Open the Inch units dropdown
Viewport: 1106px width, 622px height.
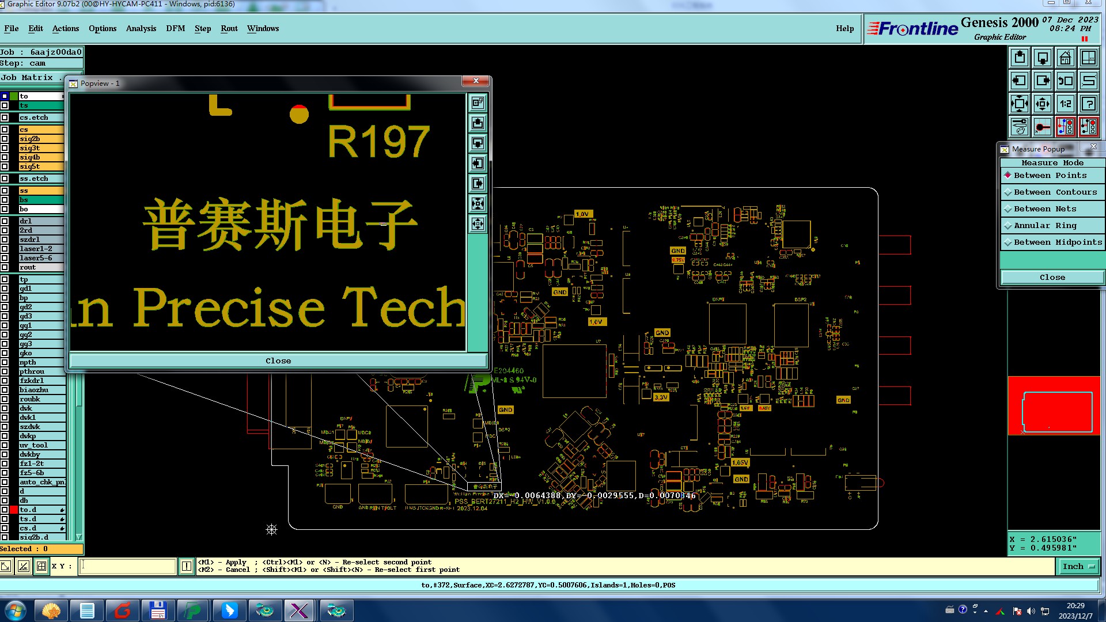[1078, 567]
